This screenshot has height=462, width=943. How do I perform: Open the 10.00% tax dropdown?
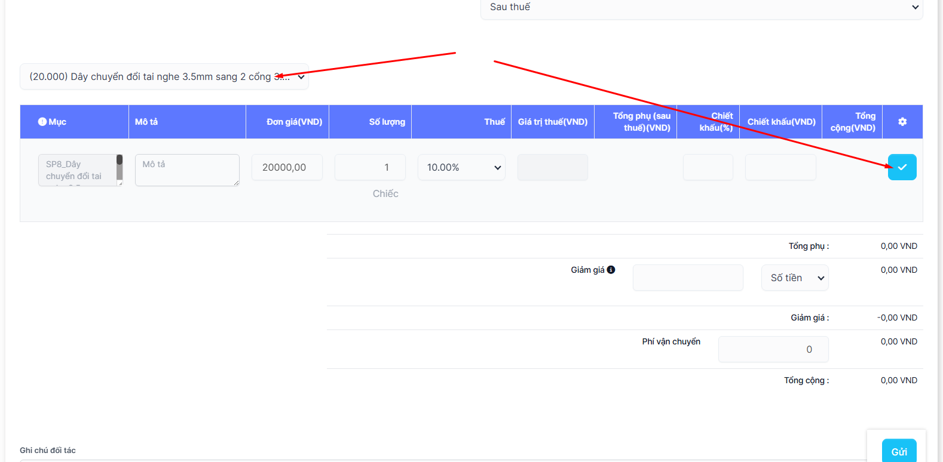[x=461, y=167]
